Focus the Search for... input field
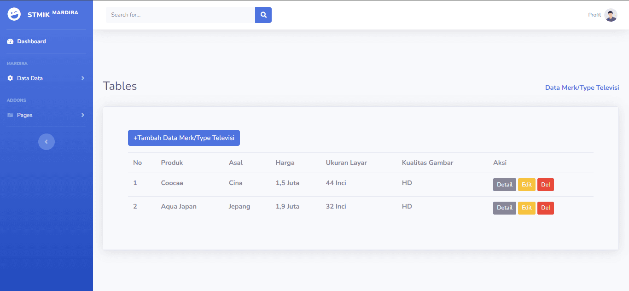 click(181, 15)
